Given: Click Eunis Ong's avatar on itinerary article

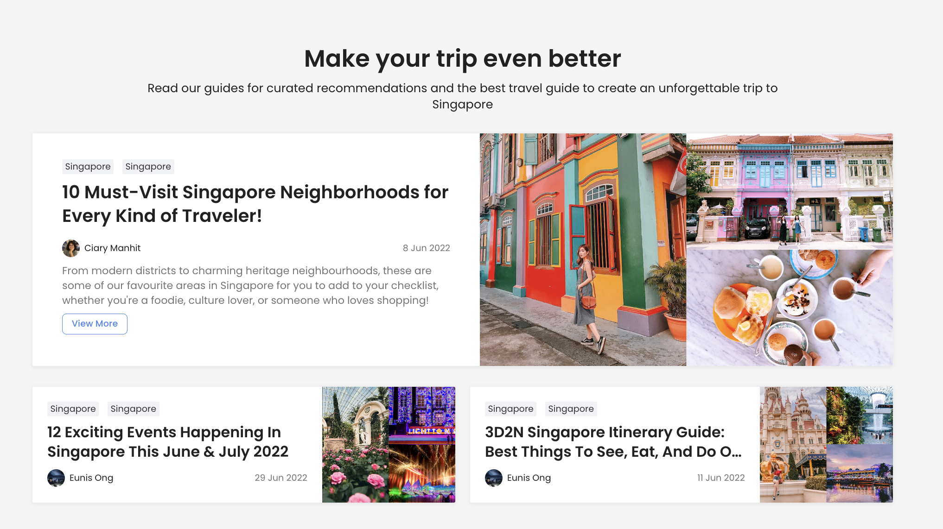Looking at the screenshot, I should click(x=494, y=478).
